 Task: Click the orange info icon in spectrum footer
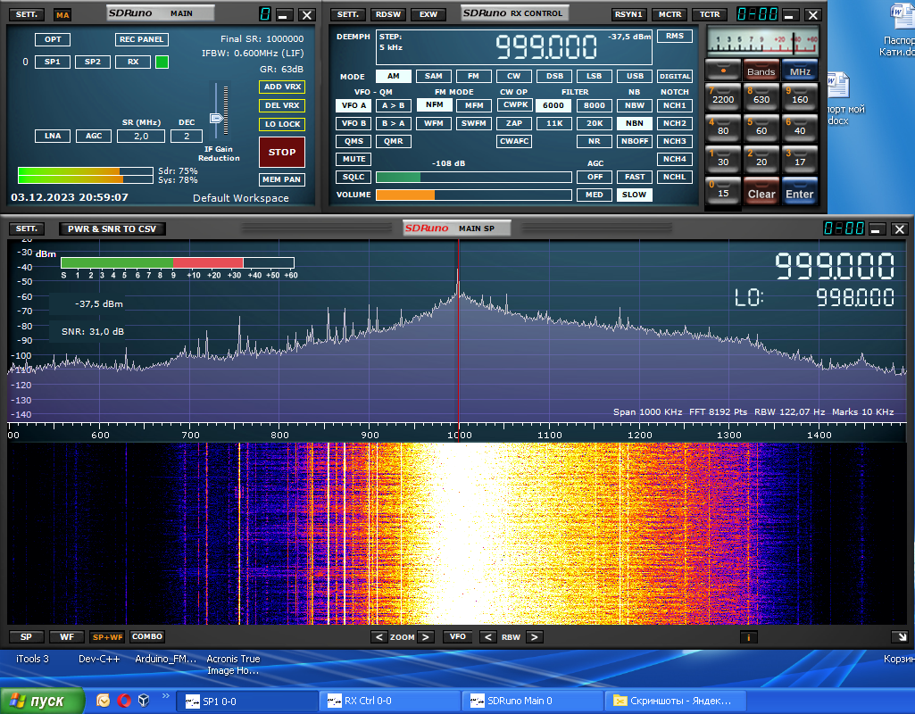pos(749,637)
